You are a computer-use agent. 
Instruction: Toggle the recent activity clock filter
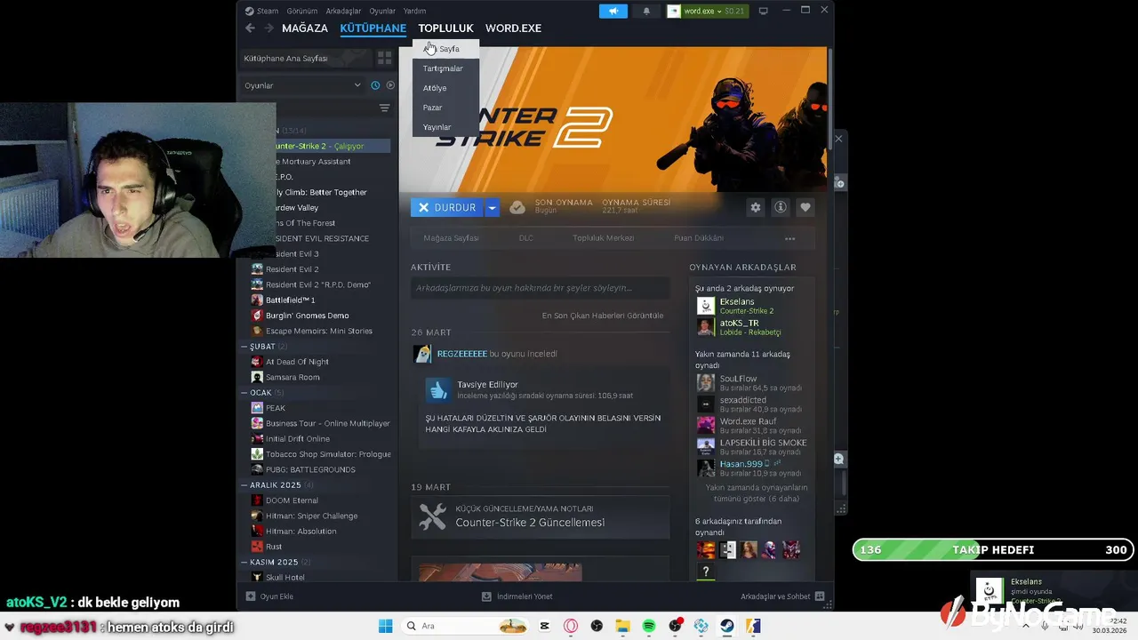click(375, 85)
